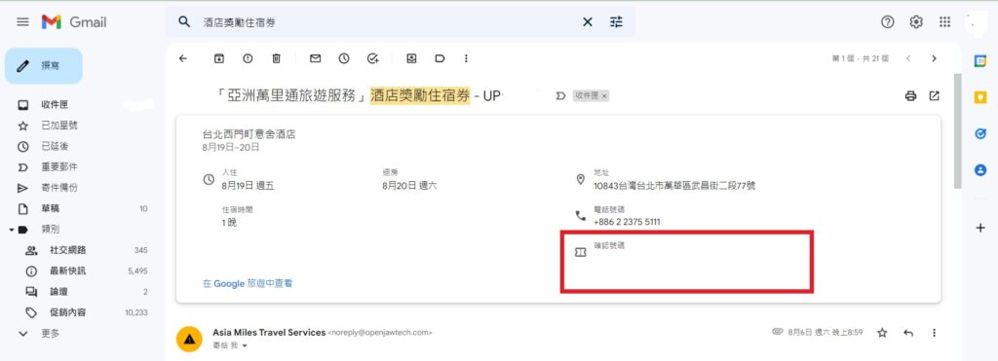The width and height of the screenshot is (998, 361).
Task: Toggle the importance marker beside subject
Action: tap(560, 96)
